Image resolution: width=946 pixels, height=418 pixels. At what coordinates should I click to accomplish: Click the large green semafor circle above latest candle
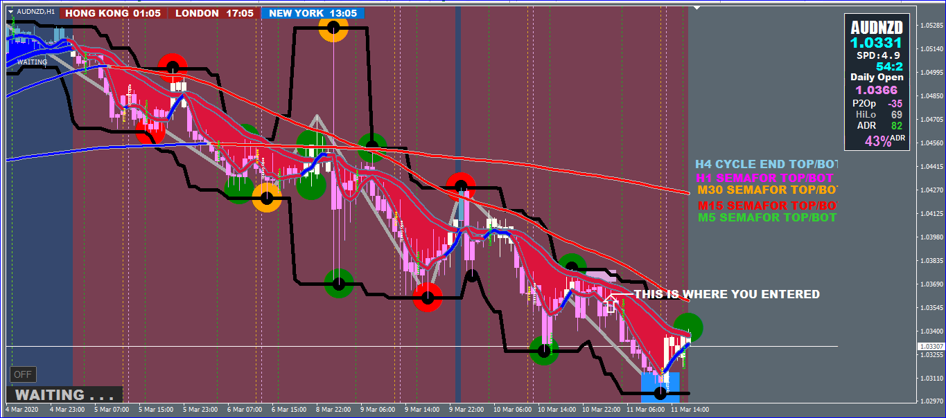pos(689,327)
